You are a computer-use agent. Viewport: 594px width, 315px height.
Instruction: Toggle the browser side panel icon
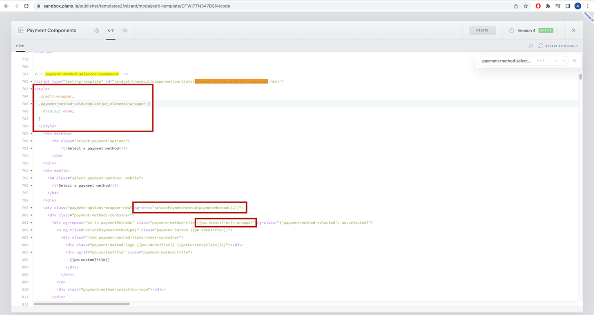(568, 6)
